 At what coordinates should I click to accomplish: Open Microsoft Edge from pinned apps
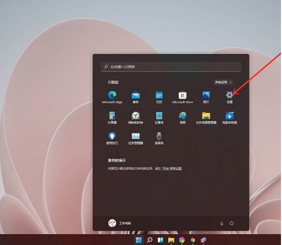[112, 97]
